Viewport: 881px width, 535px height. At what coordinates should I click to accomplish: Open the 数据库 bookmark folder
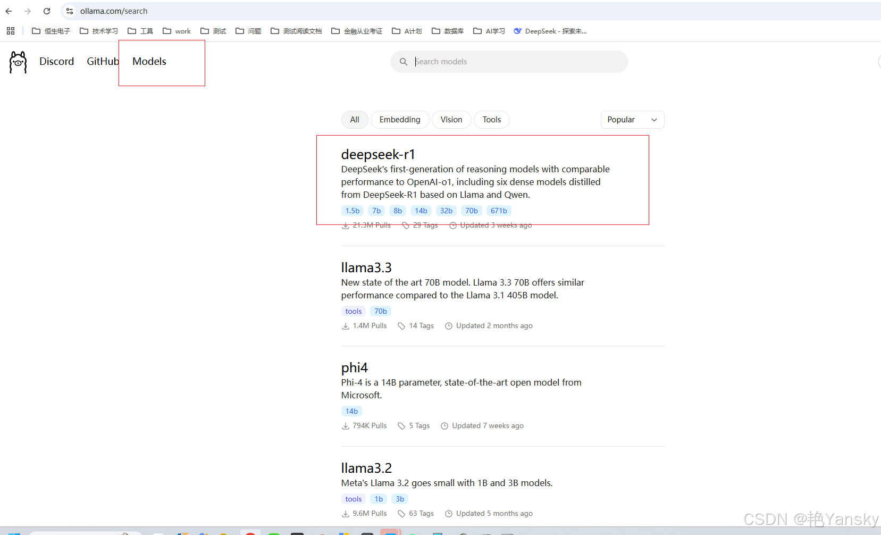448,31
